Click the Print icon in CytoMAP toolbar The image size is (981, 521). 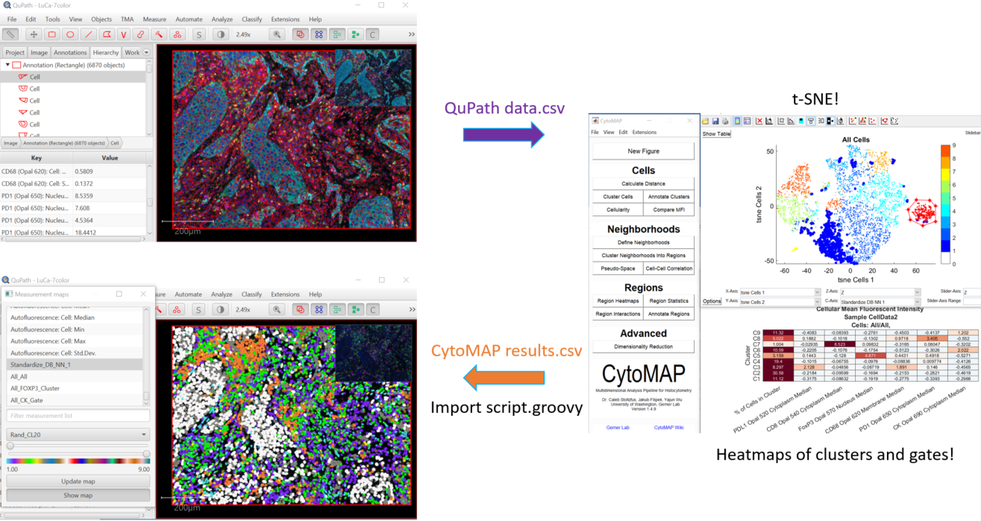(x=725, y=121)
